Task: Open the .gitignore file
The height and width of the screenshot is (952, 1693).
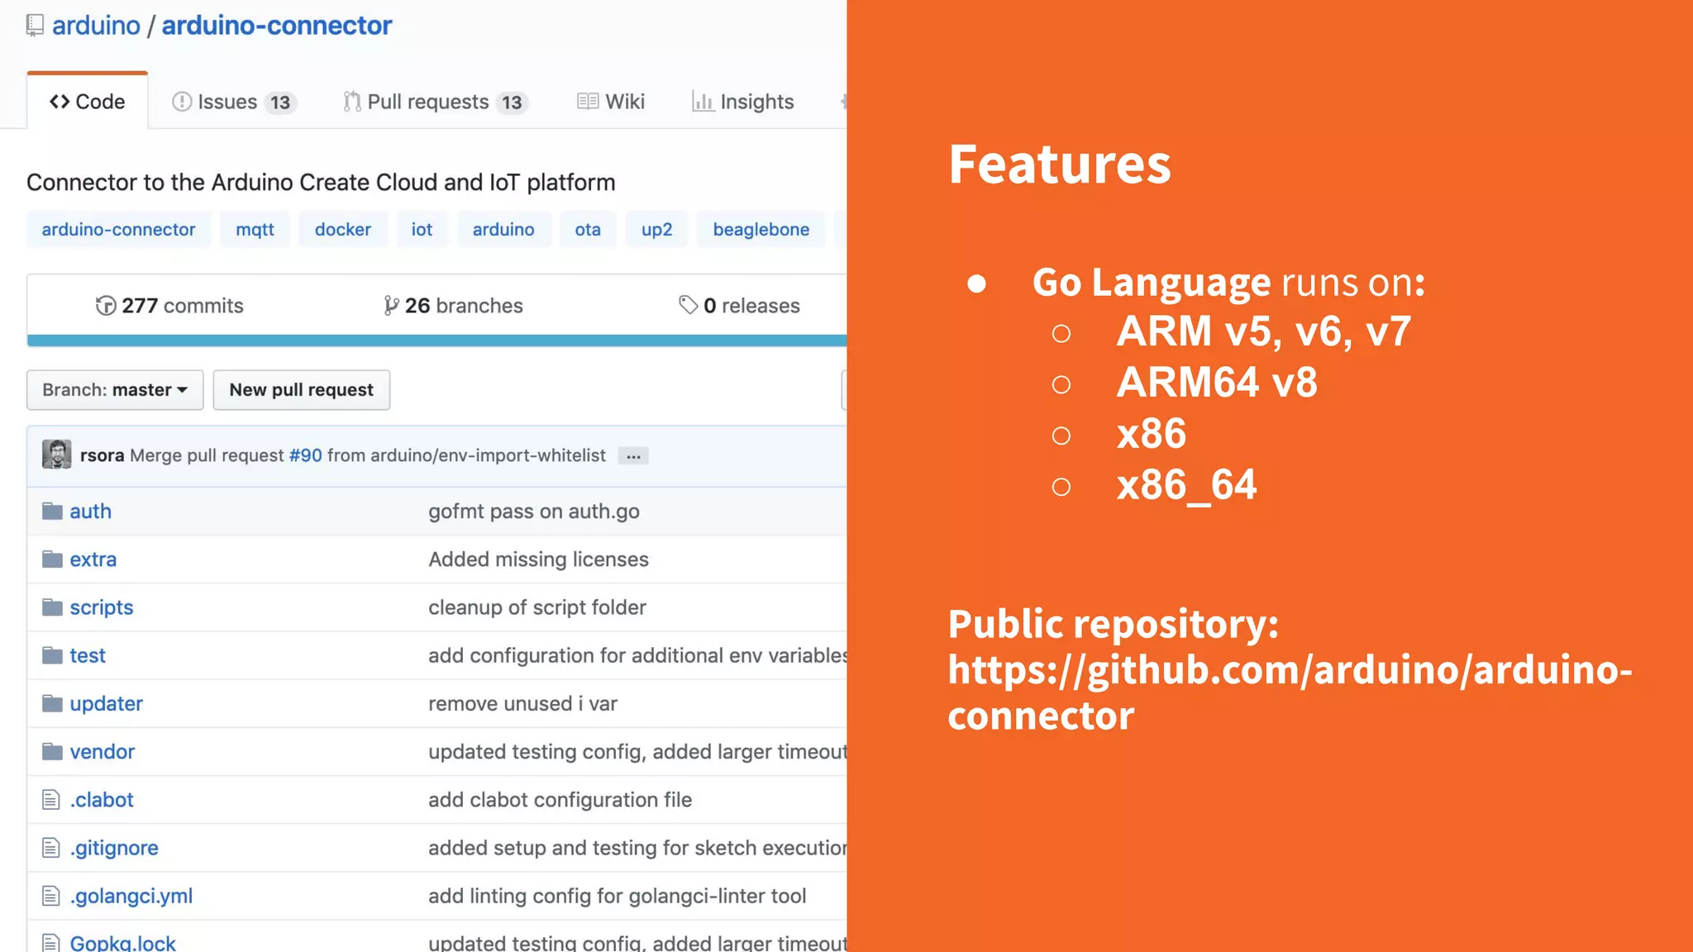Action: 113,847
